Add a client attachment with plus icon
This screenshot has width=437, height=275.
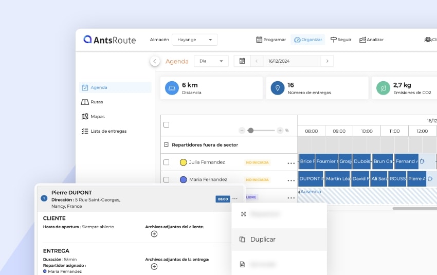coord(154,234)
